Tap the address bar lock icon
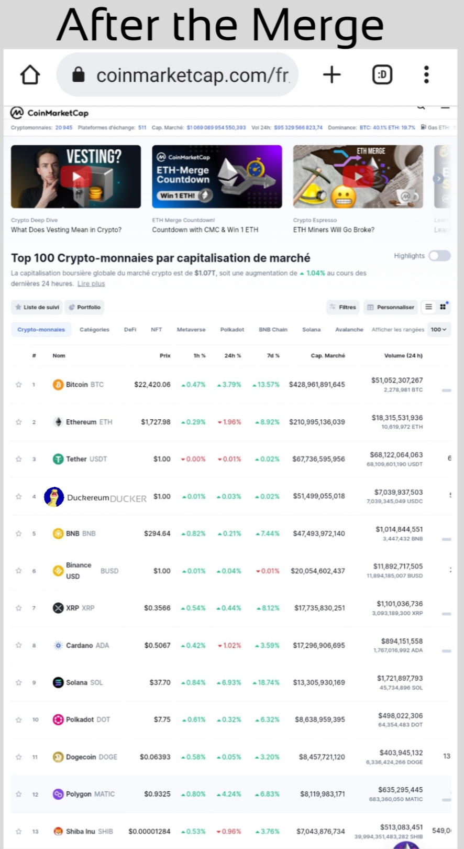This screenshot has height=849, width=464. pyautogui.click(x=79, y=75)
